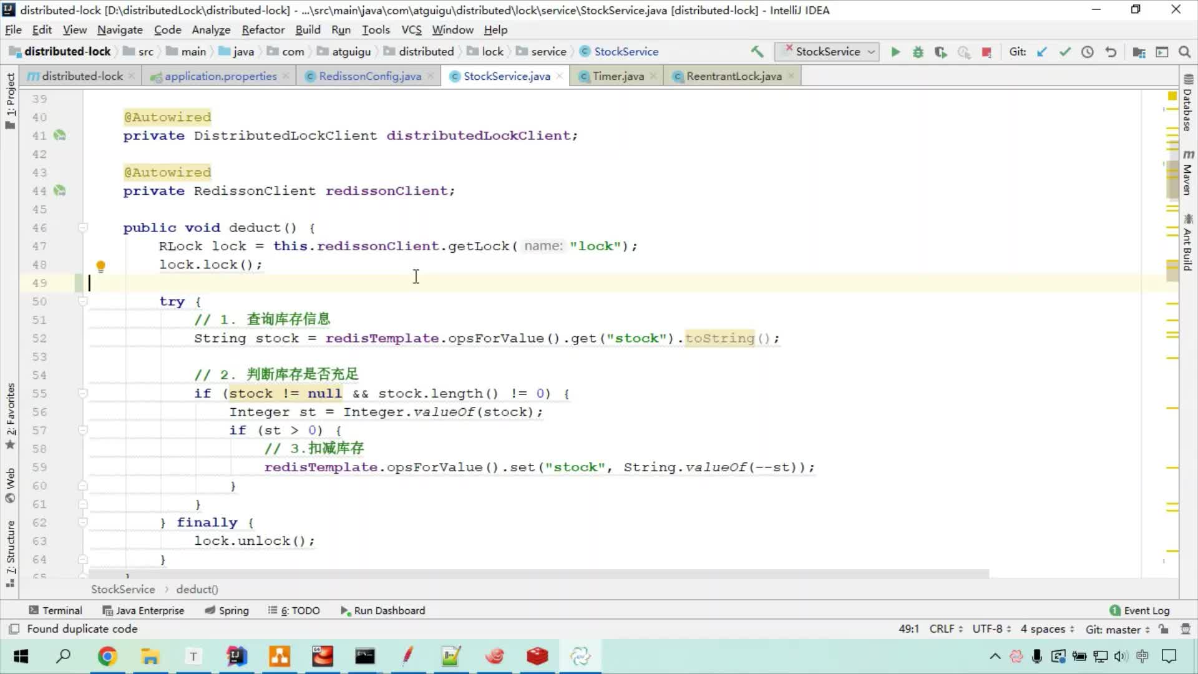Click the taskbar volume speaker icon
Image resolution: width=1198 pixels, height=674 pixels.
click(x=1121, y=657)
